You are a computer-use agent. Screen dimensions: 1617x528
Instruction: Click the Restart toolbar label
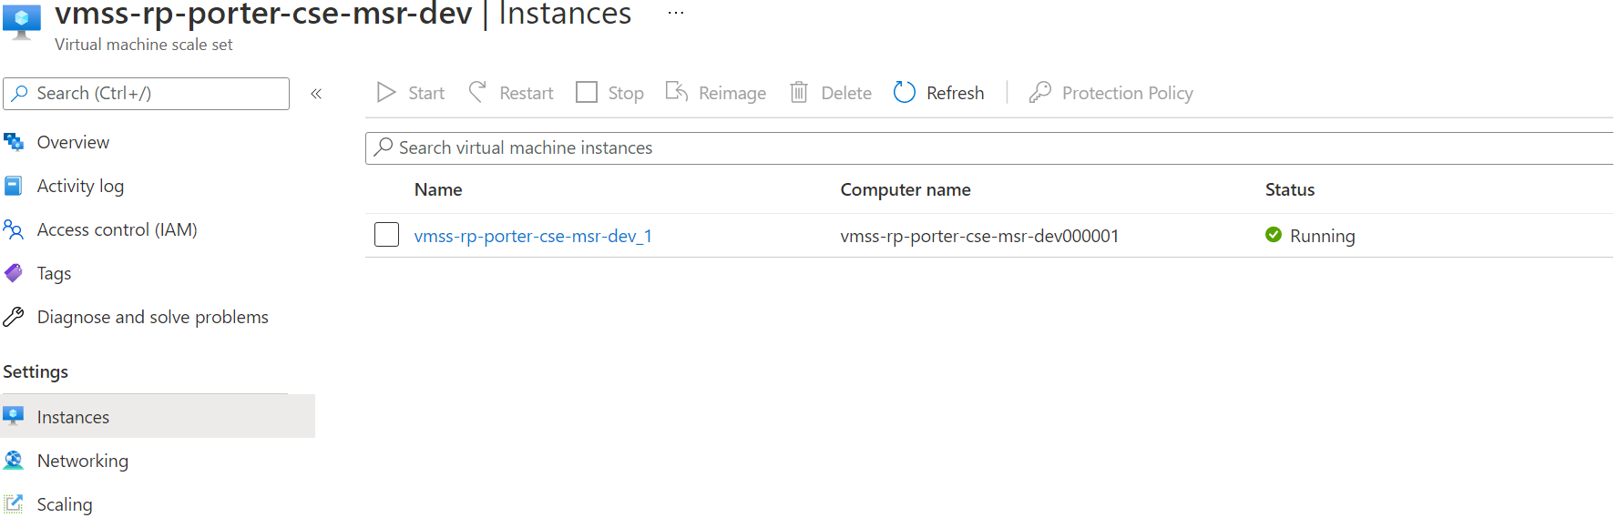(527, 93)
